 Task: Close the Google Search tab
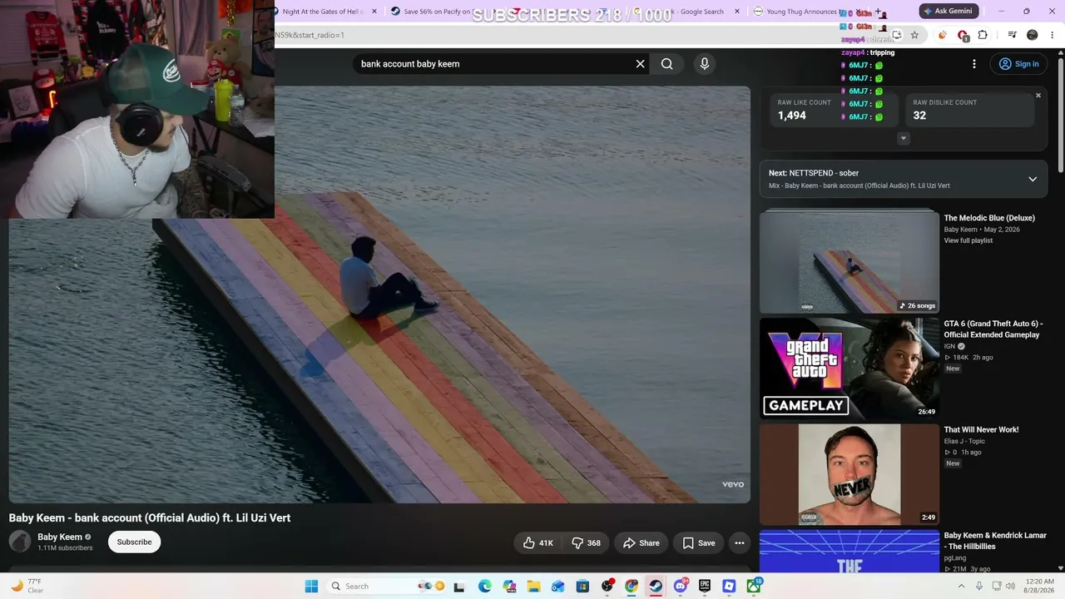(x=736, y=12)
